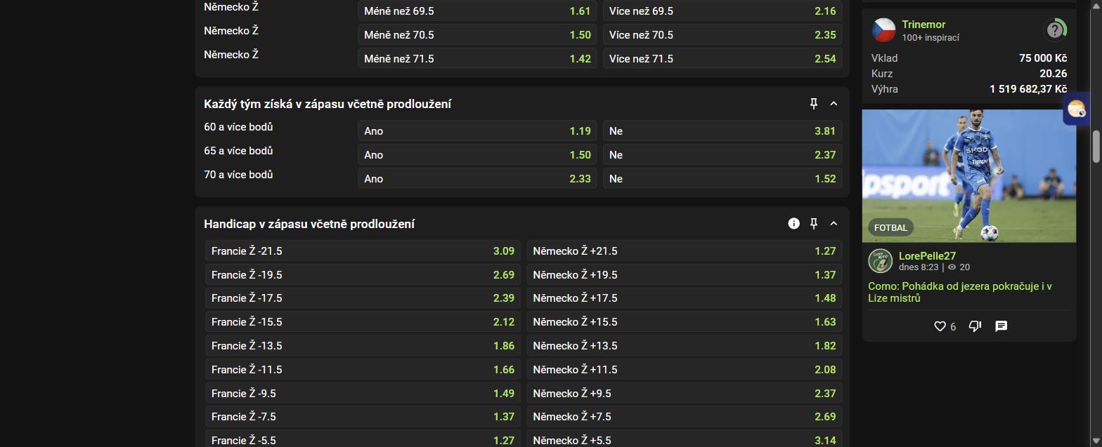The image size is (1102, 447).
Task: Click the Výhra amount 1 519 682,37 Kč
Action: [1028, 89]
